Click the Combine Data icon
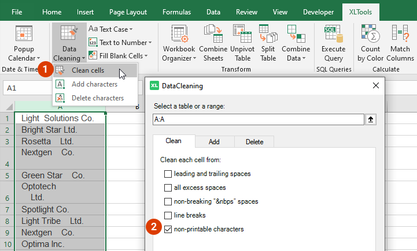Screen dimensions: 417x251 pos(296,33)
